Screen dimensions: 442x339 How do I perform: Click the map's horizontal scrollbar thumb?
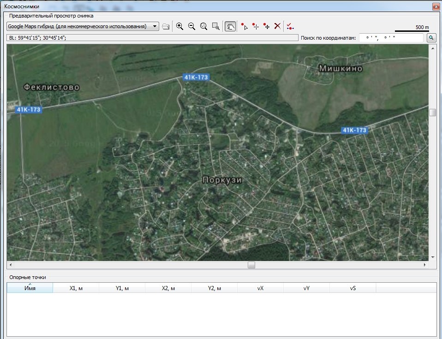[251, 265]
